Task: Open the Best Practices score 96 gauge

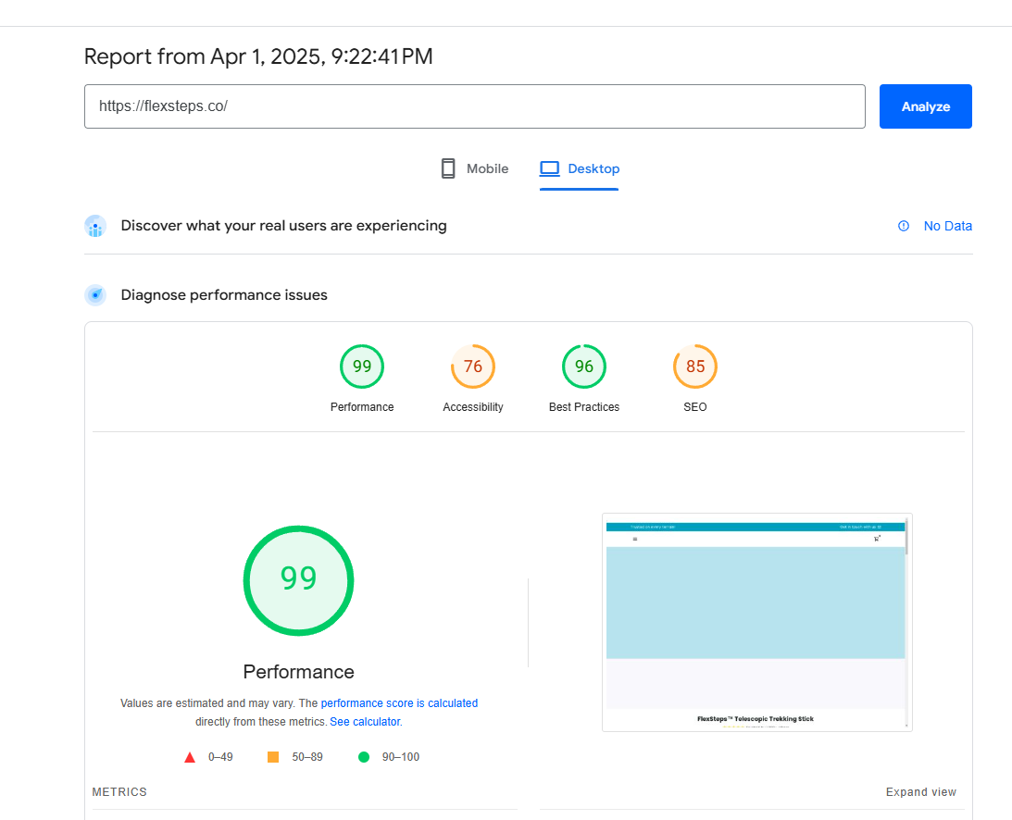Action: [x=584, y=367]
